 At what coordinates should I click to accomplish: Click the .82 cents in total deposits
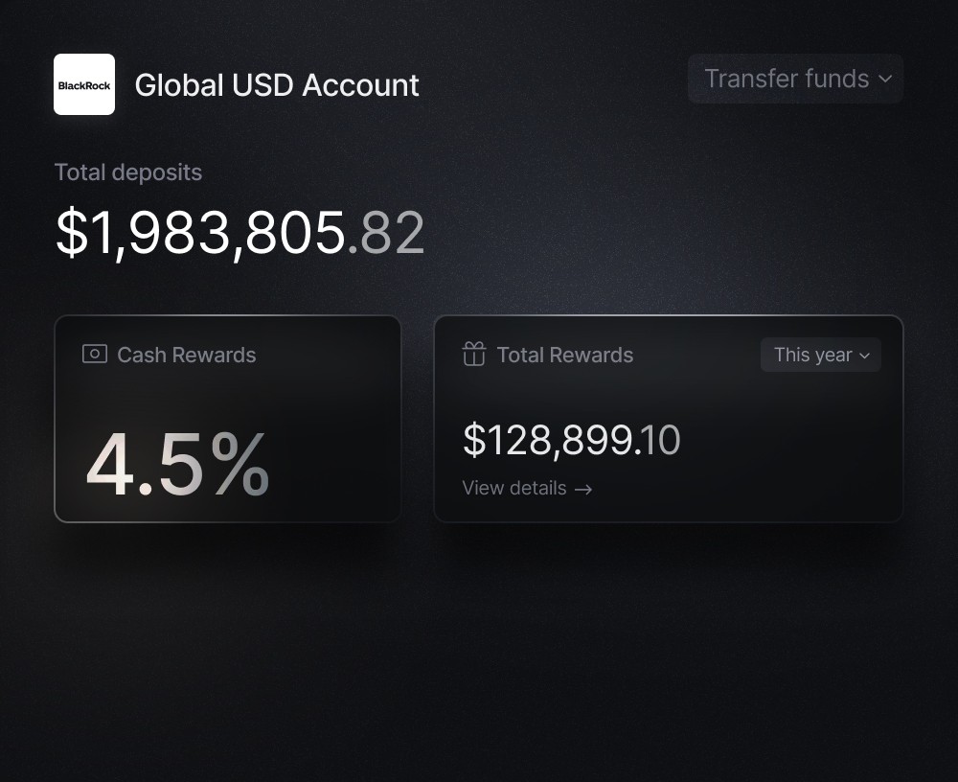(x=387, y=233)
